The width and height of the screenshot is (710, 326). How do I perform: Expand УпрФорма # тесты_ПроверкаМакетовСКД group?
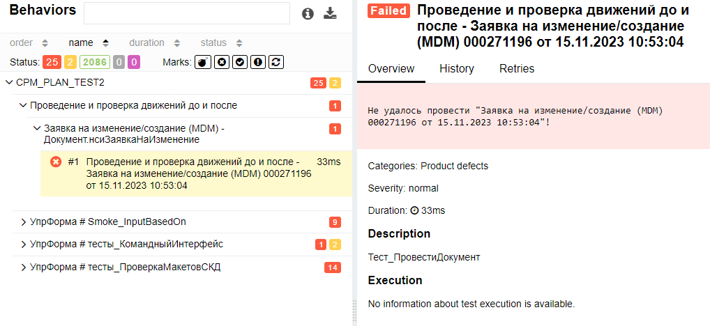[x=23, y=267]
